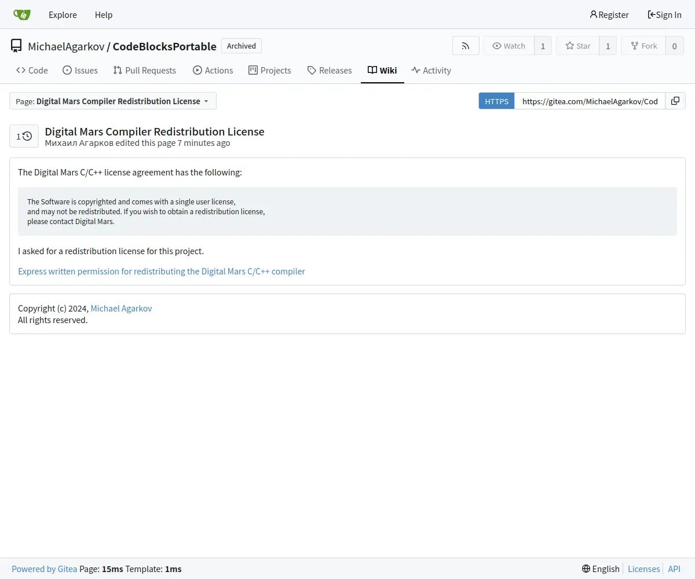Open the English language selector
The image size is (695, 579).
(x=601, y=569)
